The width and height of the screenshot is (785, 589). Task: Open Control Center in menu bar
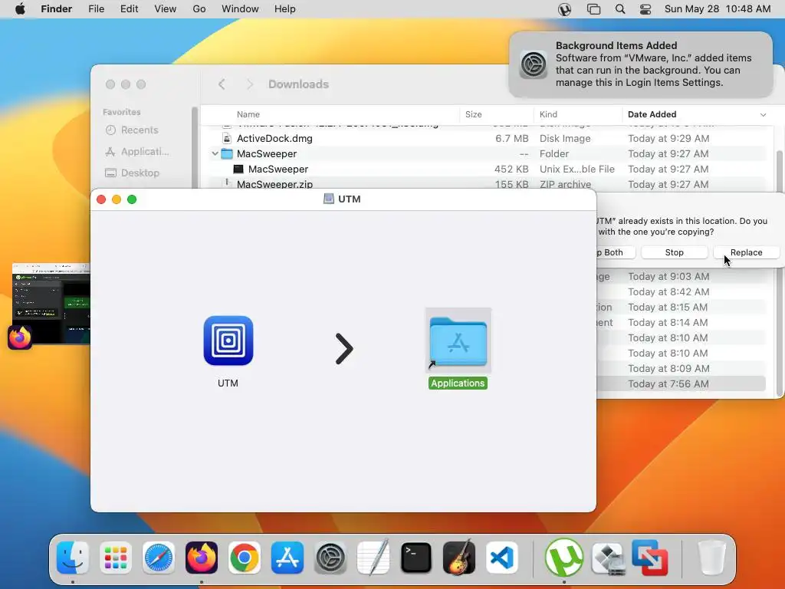[x=645, y=9]
